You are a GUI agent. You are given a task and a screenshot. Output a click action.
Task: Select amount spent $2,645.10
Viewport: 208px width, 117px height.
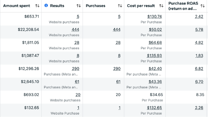click(30, 82)
